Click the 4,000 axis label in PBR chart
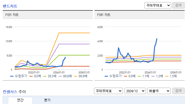 (100, 41)
